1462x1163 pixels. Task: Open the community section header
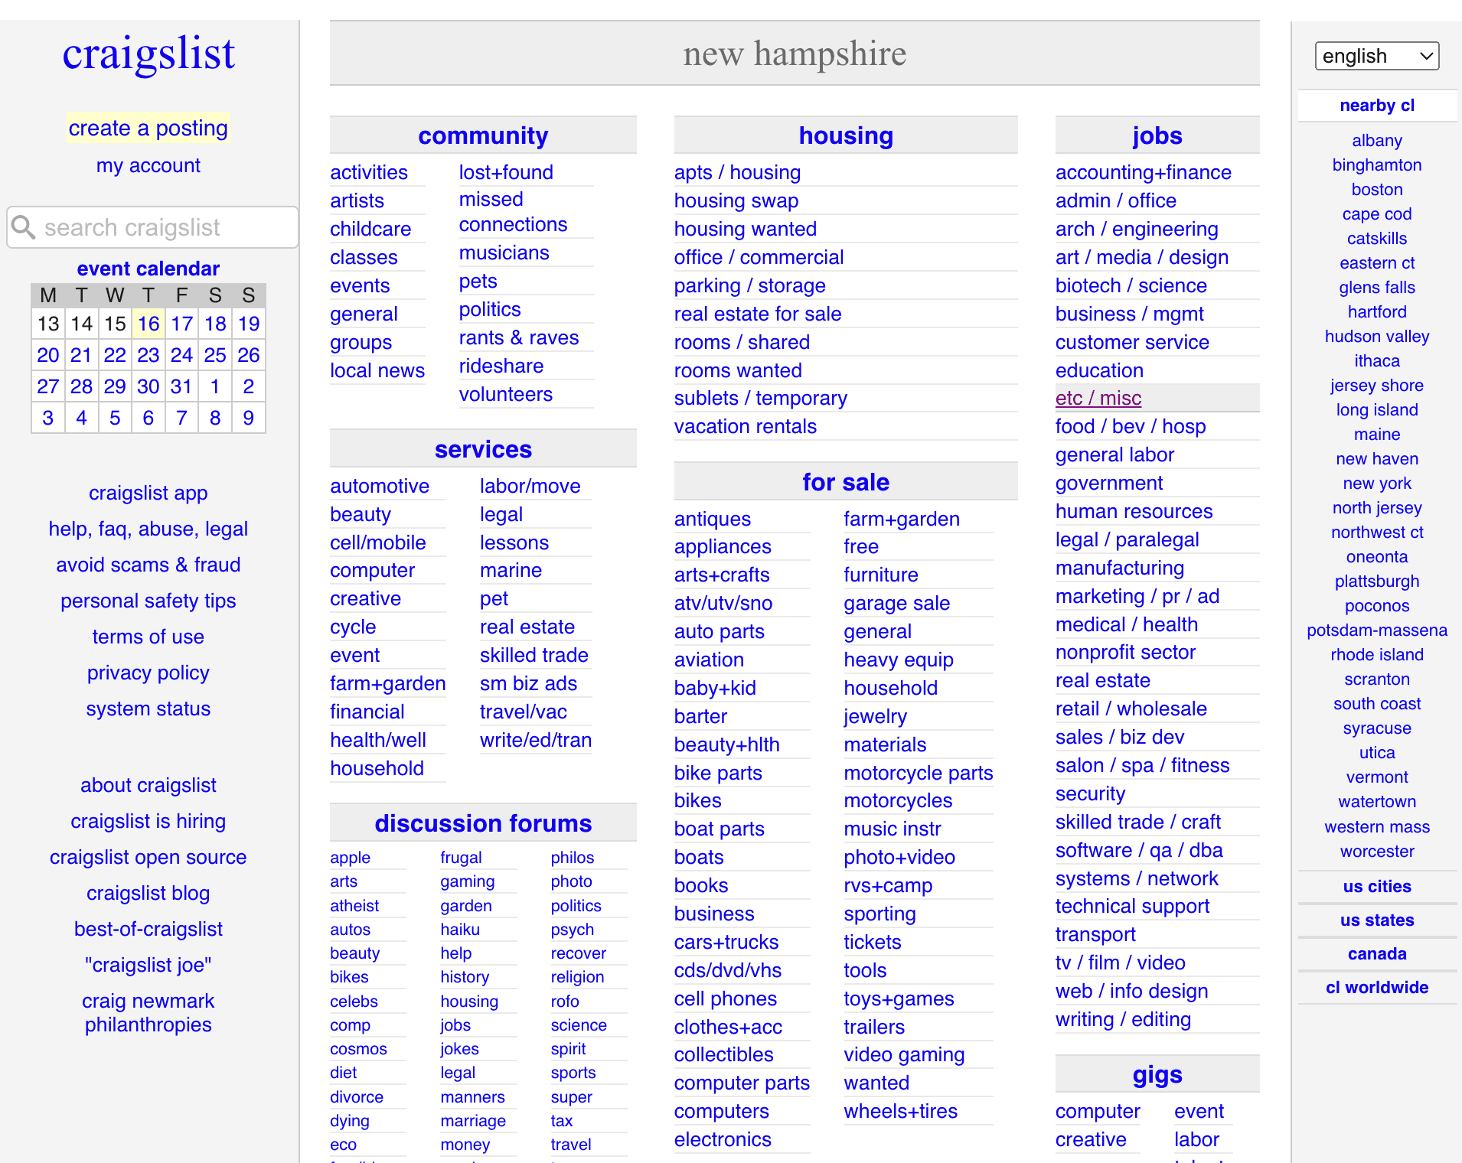[483, 135]
